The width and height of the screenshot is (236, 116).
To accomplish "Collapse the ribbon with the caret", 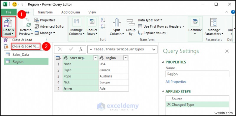I will 227,12.
